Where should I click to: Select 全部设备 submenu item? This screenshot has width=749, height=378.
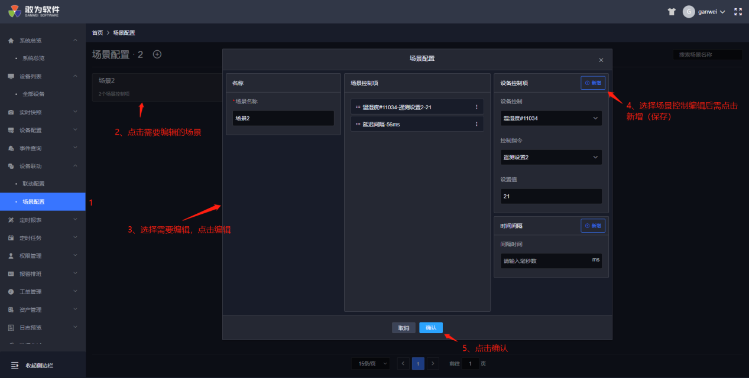tap(43, 94)
